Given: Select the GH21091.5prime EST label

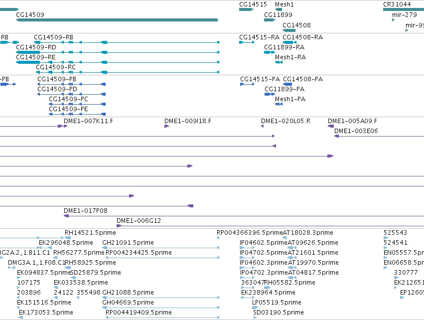Looking at the screenshot, I should coord(128,243).
